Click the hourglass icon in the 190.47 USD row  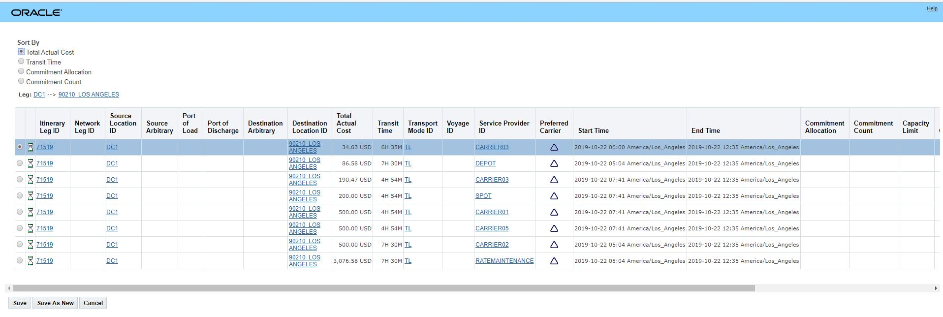point(30,180)
